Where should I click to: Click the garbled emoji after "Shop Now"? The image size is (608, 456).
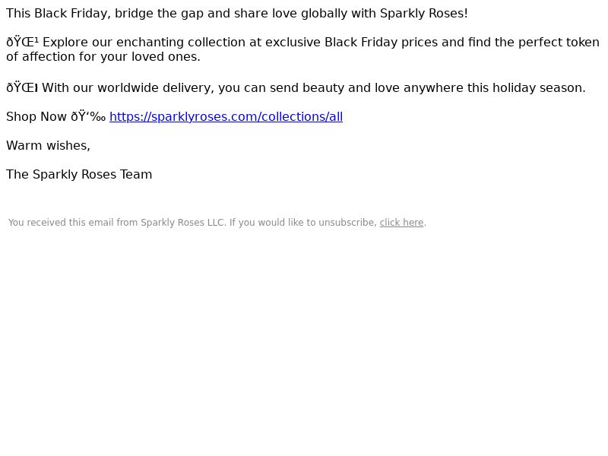point(88,117)
